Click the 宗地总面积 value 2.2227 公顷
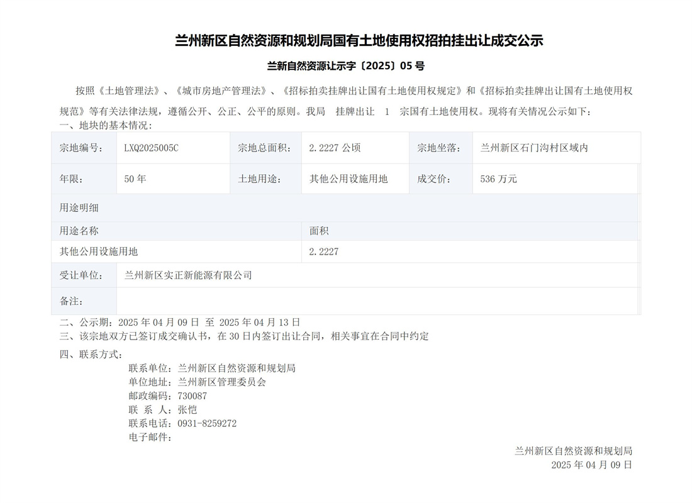 (x=335, y=148)
